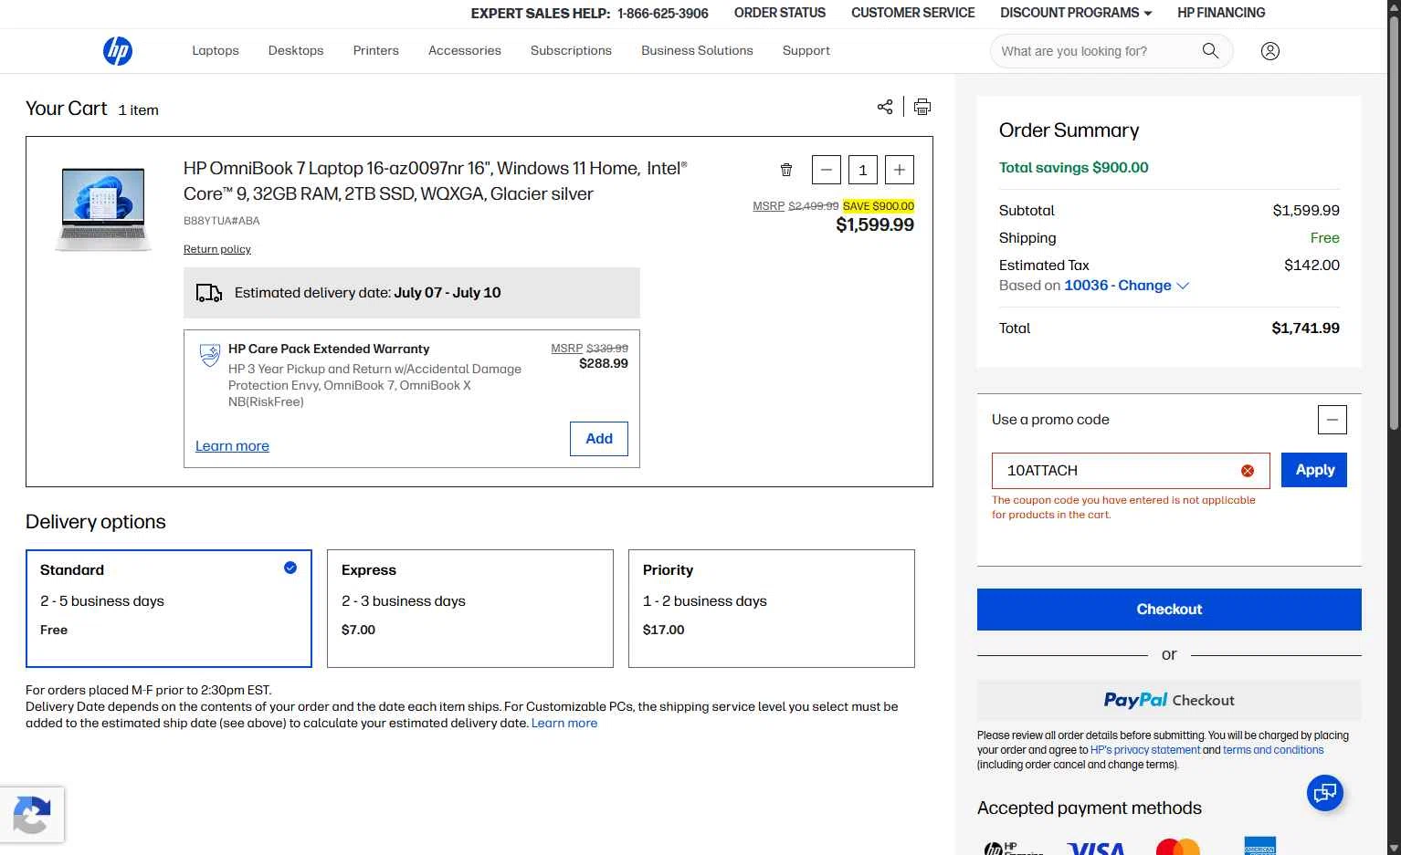
Task: Select Standard delivery option
Action: tap(169, 609)
